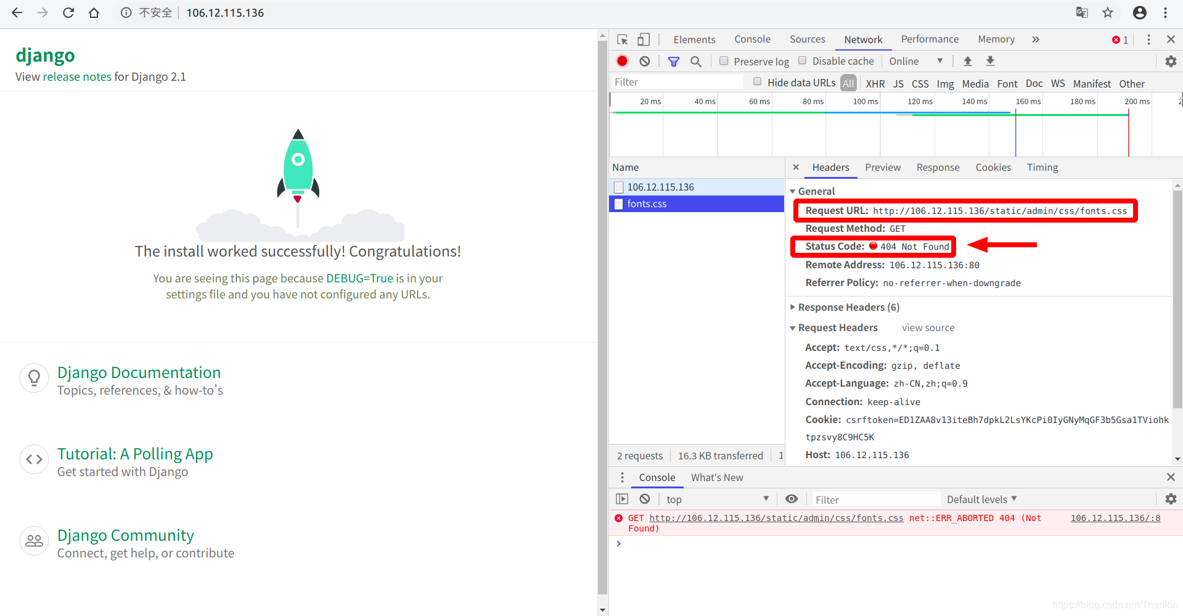
Task: Toggle the network filter bar
Action: pyautogui.click(x=674, y=61)
